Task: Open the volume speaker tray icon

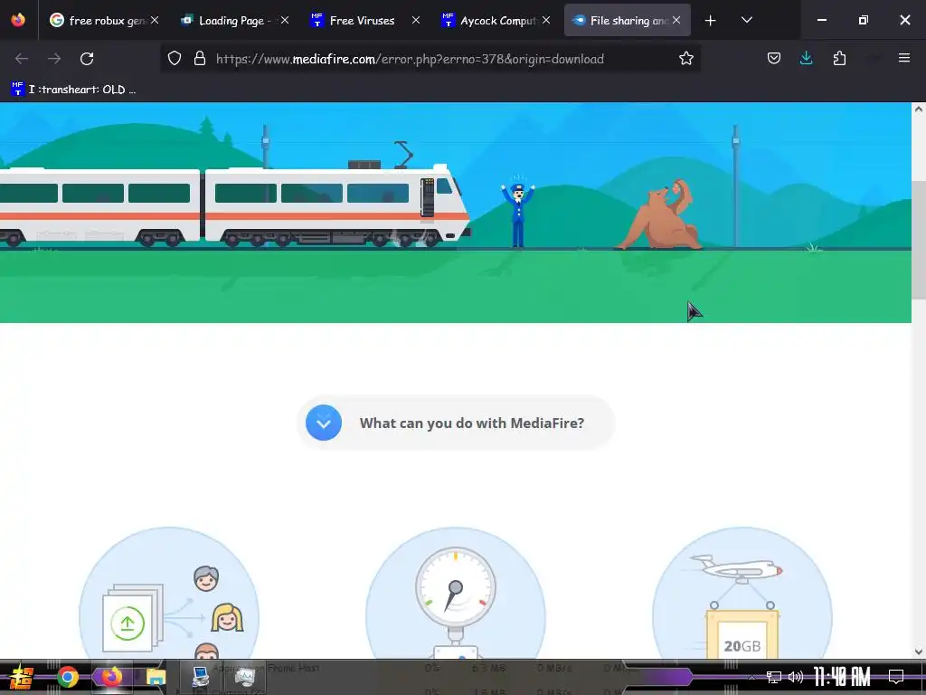Action: pos(796,677)
